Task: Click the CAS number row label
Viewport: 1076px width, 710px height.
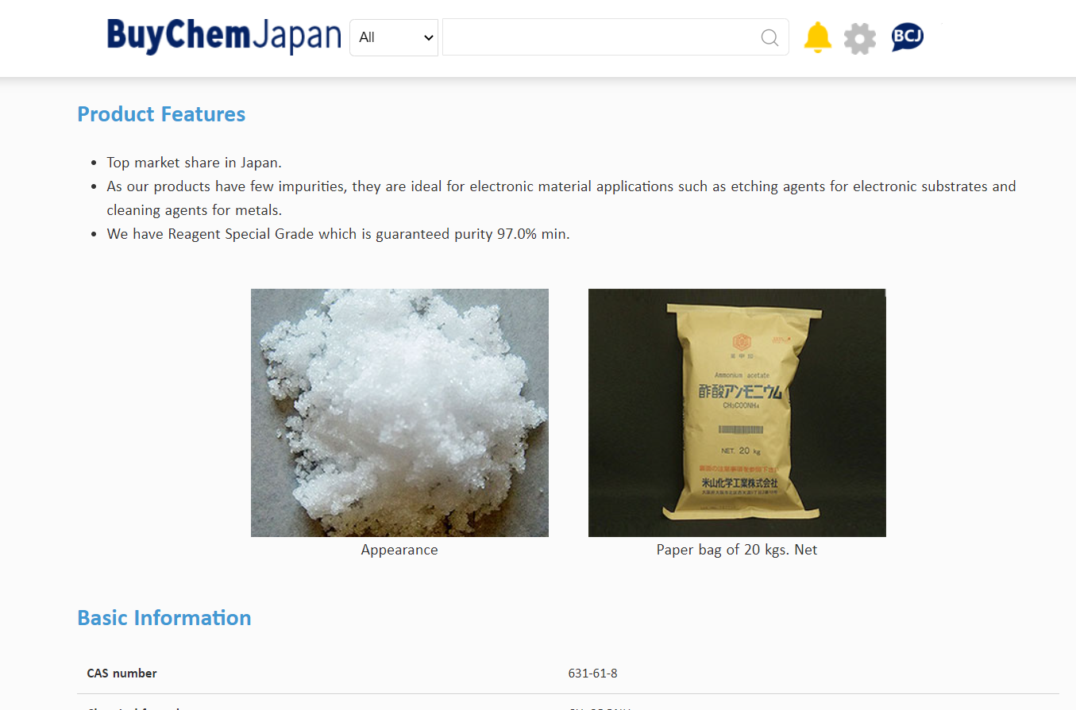Action: click(121, 674)
